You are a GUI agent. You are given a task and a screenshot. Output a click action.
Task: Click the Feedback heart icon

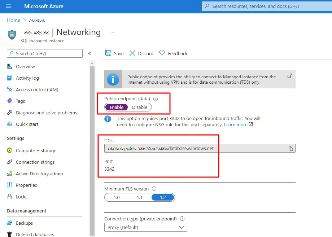click(162, 53)
